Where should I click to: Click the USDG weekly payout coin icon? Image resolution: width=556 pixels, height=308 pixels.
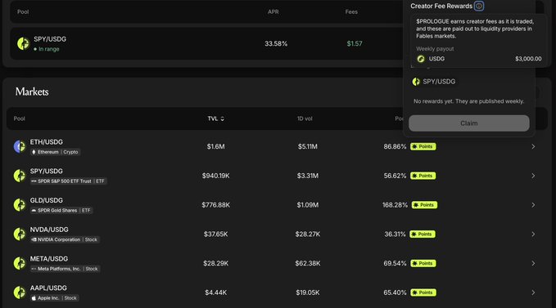421,59
